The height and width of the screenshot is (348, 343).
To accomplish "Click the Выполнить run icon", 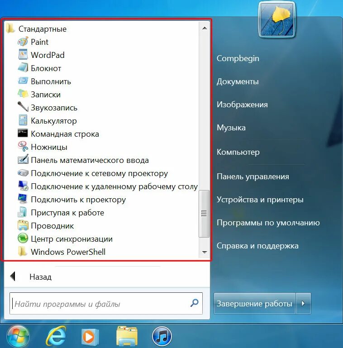I will [x=23, y=81].
